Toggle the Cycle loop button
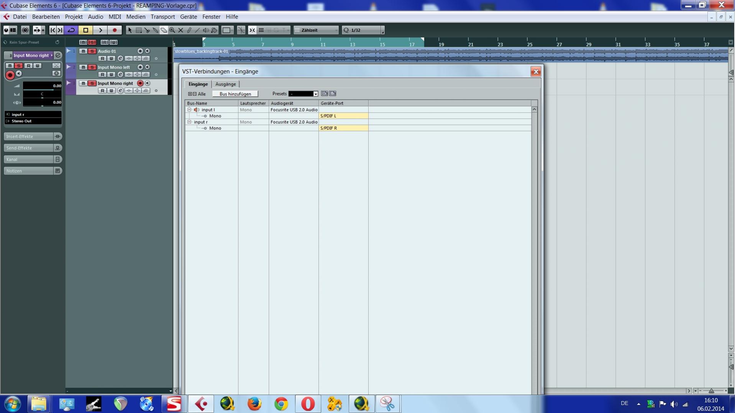The height and width of the screenshot is (413, 735). tap(71, 30)
